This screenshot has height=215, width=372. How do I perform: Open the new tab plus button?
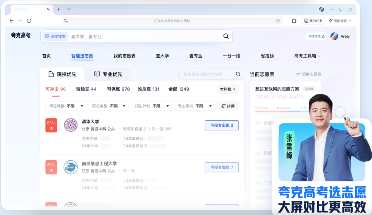[x=59, y=9]
